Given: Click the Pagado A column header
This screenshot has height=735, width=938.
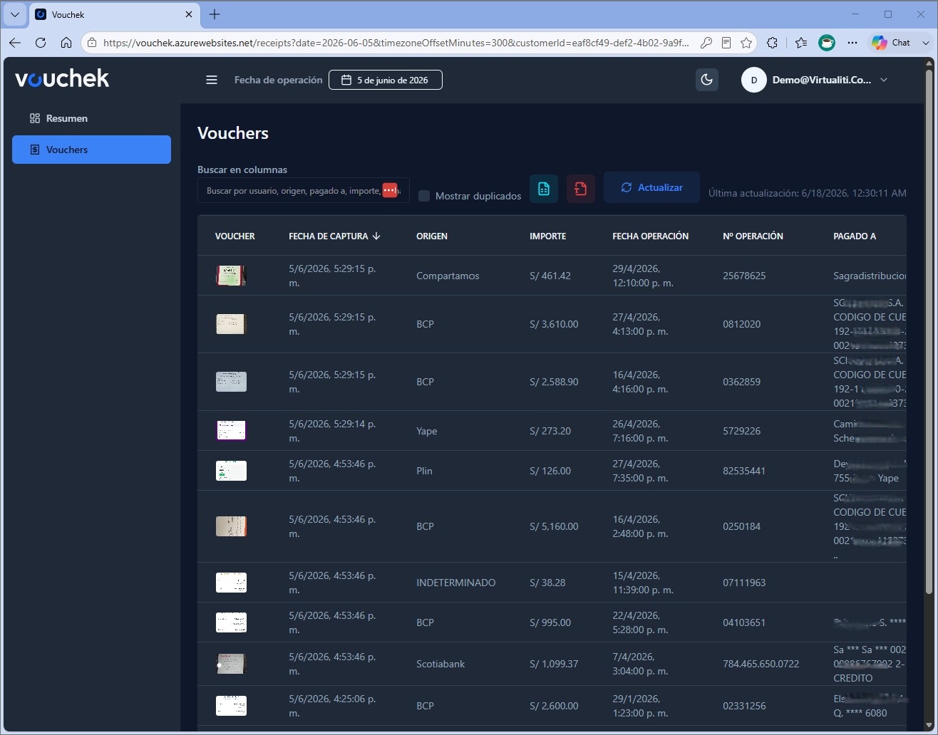Looking at the screenshot, I should [855, 236].
